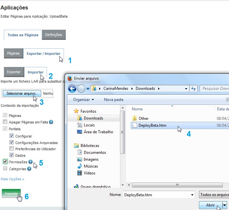
Task: Click the Nome filename input field
Action: (x=157, y=195)
